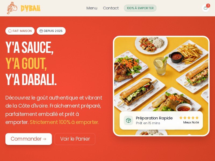Click the Voir le Panier button
This screenshot has height=161, width=215.
click(x=75, y=139)
